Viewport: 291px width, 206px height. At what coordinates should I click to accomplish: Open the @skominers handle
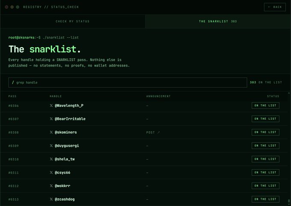click(x=66, y=132)
